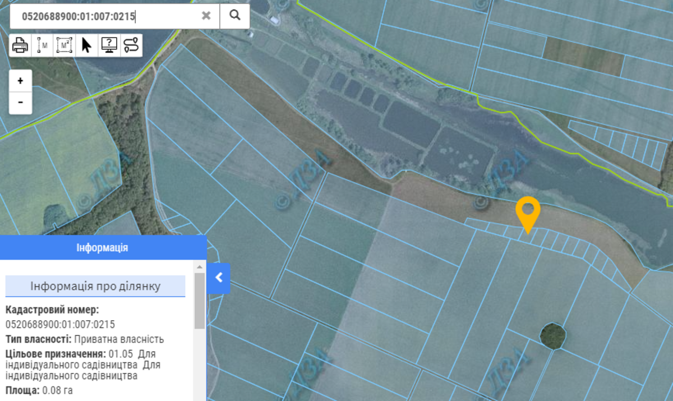Click the route waypoints tool icon
The height and width of the screenshot is (401, 673).
[131, 45]
